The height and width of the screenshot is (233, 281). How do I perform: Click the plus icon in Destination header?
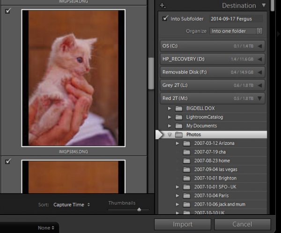[163, 6]
